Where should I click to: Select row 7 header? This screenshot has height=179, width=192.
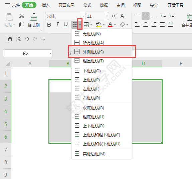tap(6, 149)
